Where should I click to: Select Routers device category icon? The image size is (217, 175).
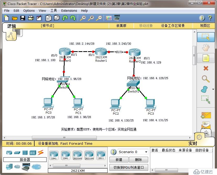pyautogui.click(x=9, y=153)
